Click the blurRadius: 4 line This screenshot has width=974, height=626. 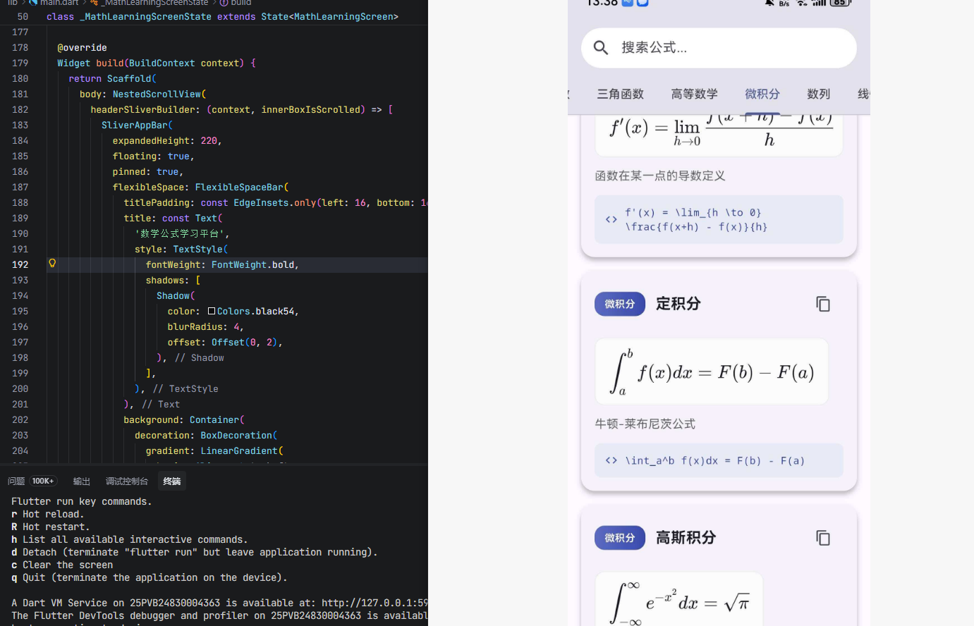205,327
